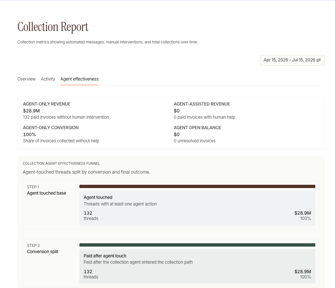This screenshot has height=288, width=335.
Task: Click '0 paid invoices with human help'
Action: tap(204, 117)
